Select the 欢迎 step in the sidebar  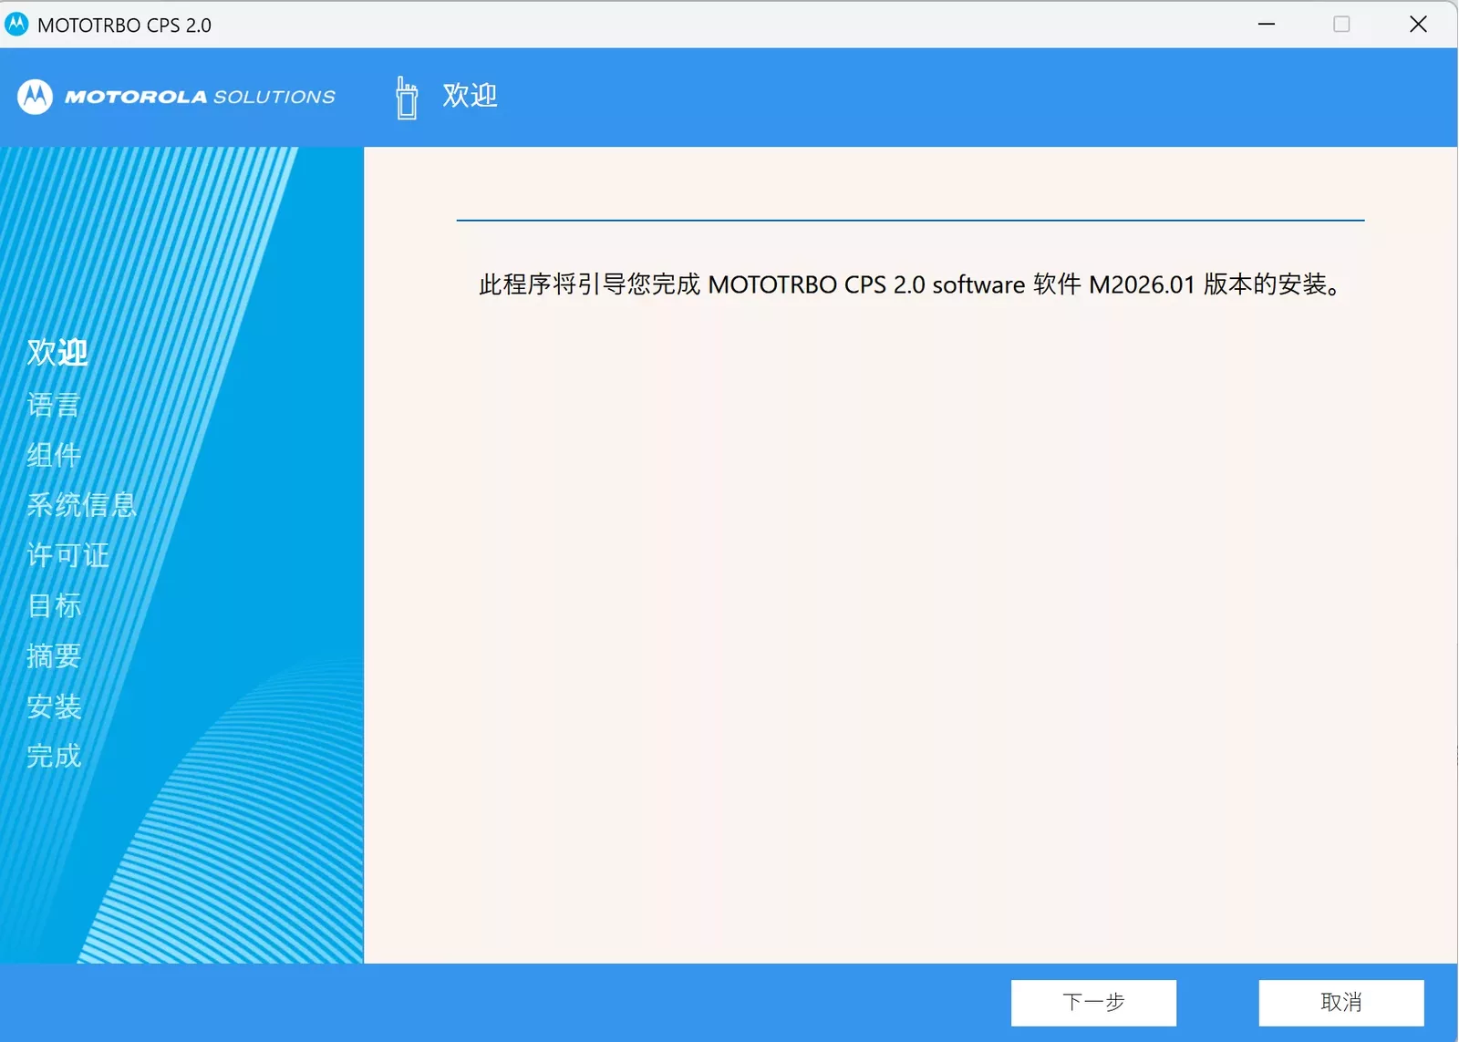click(57, 352)
